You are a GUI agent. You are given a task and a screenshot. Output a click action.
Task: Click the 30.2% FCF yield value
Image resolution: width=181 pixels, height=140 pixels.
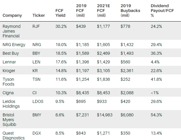[x=61, y=26]
